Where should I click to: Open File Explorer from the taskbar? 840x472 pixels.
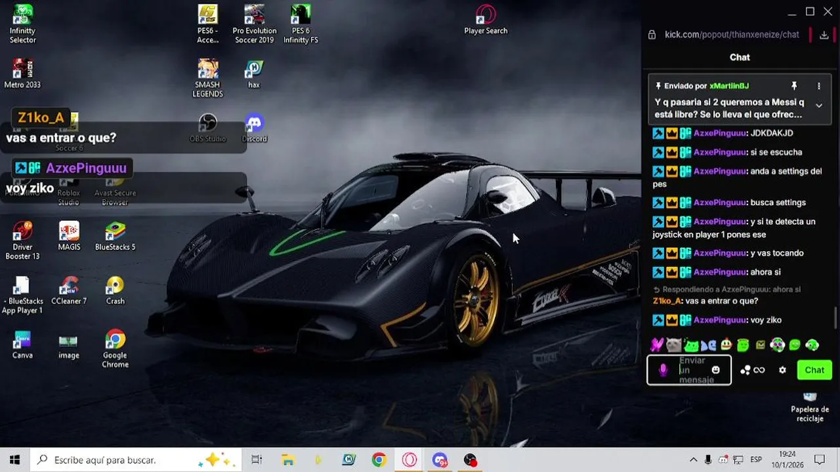coord(287,460)
